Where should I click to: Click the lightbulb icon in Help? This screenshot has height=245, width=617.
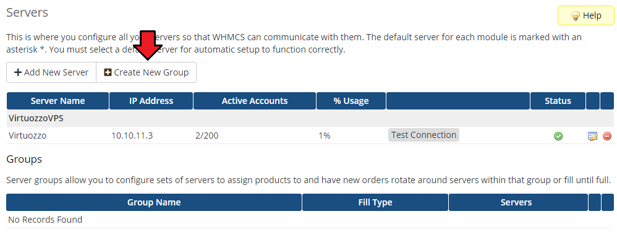(x=576, y=16)
